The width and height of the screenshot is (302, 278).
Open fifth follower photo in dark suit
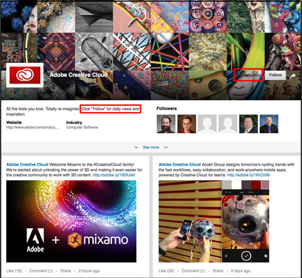point(249,124)
